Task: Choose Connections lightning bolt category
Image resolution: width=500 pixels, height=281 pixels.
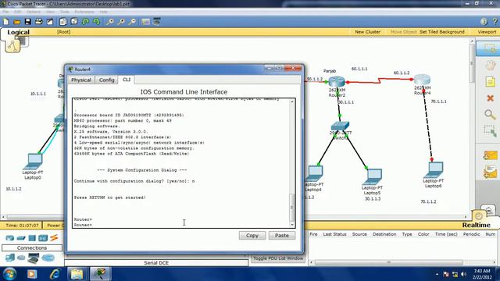Action: (54, 237)
